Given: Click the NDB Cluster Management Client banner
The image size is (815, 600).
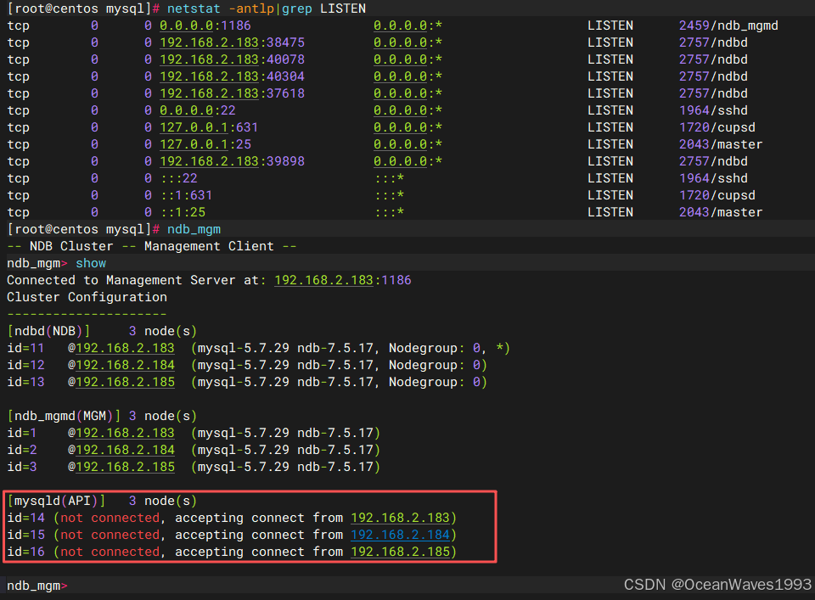Looking at the screenshot, I should click(152, 246).
